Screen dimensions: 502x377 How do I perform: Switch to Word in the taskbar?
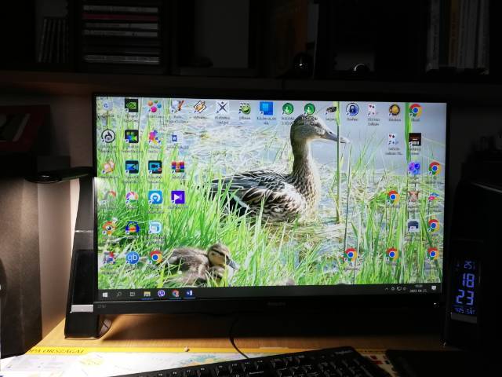189,293
